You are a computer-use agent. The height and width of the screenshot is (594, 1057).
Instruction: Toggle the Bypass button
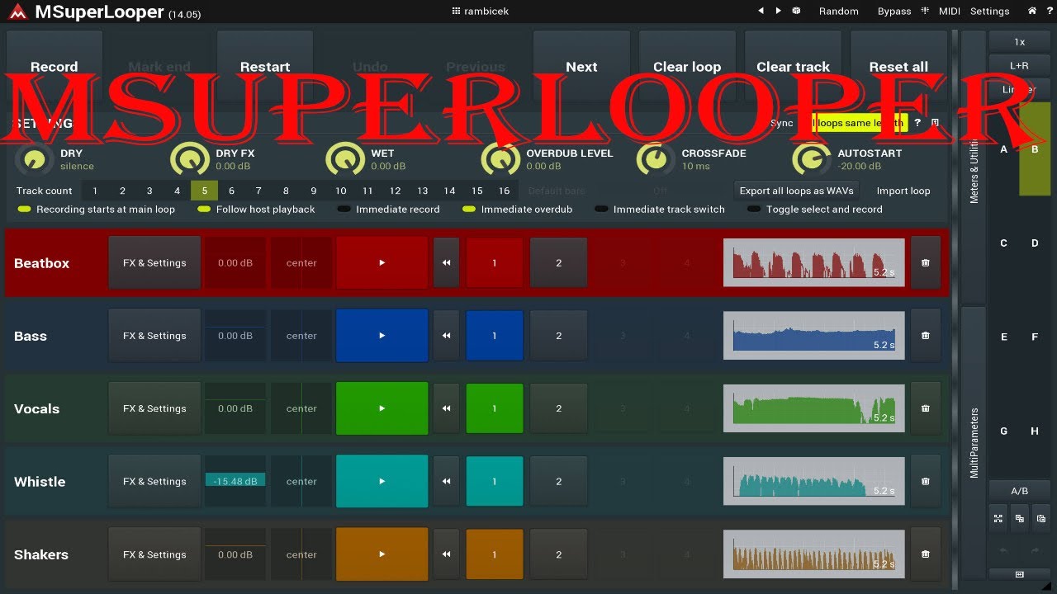894,12
